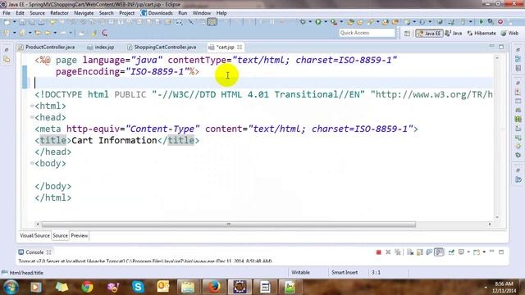Click the Open Console icon in Console toolbar

pos(477,252)
